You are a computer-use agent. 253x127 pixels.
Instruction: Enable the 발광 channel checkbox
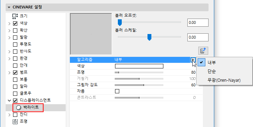coord(15,38)
